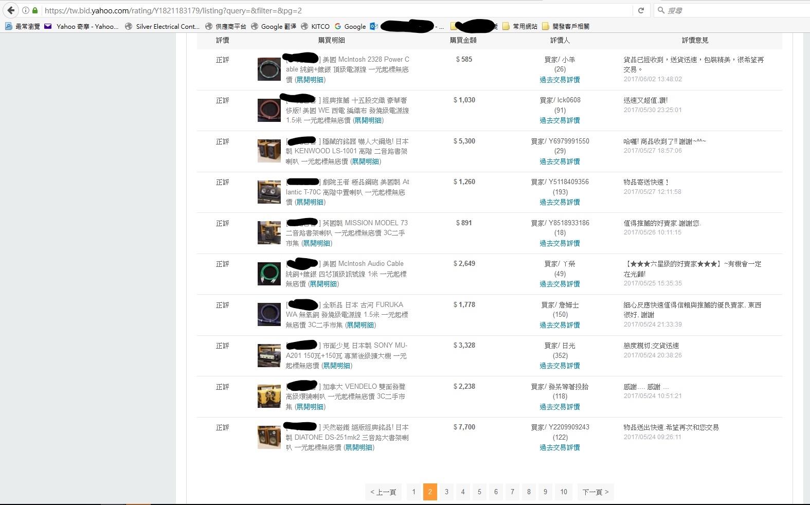The image size is (810, 505).
Task: View past ratings of buyer 發呆等著投胎
Action: [560, 407]
